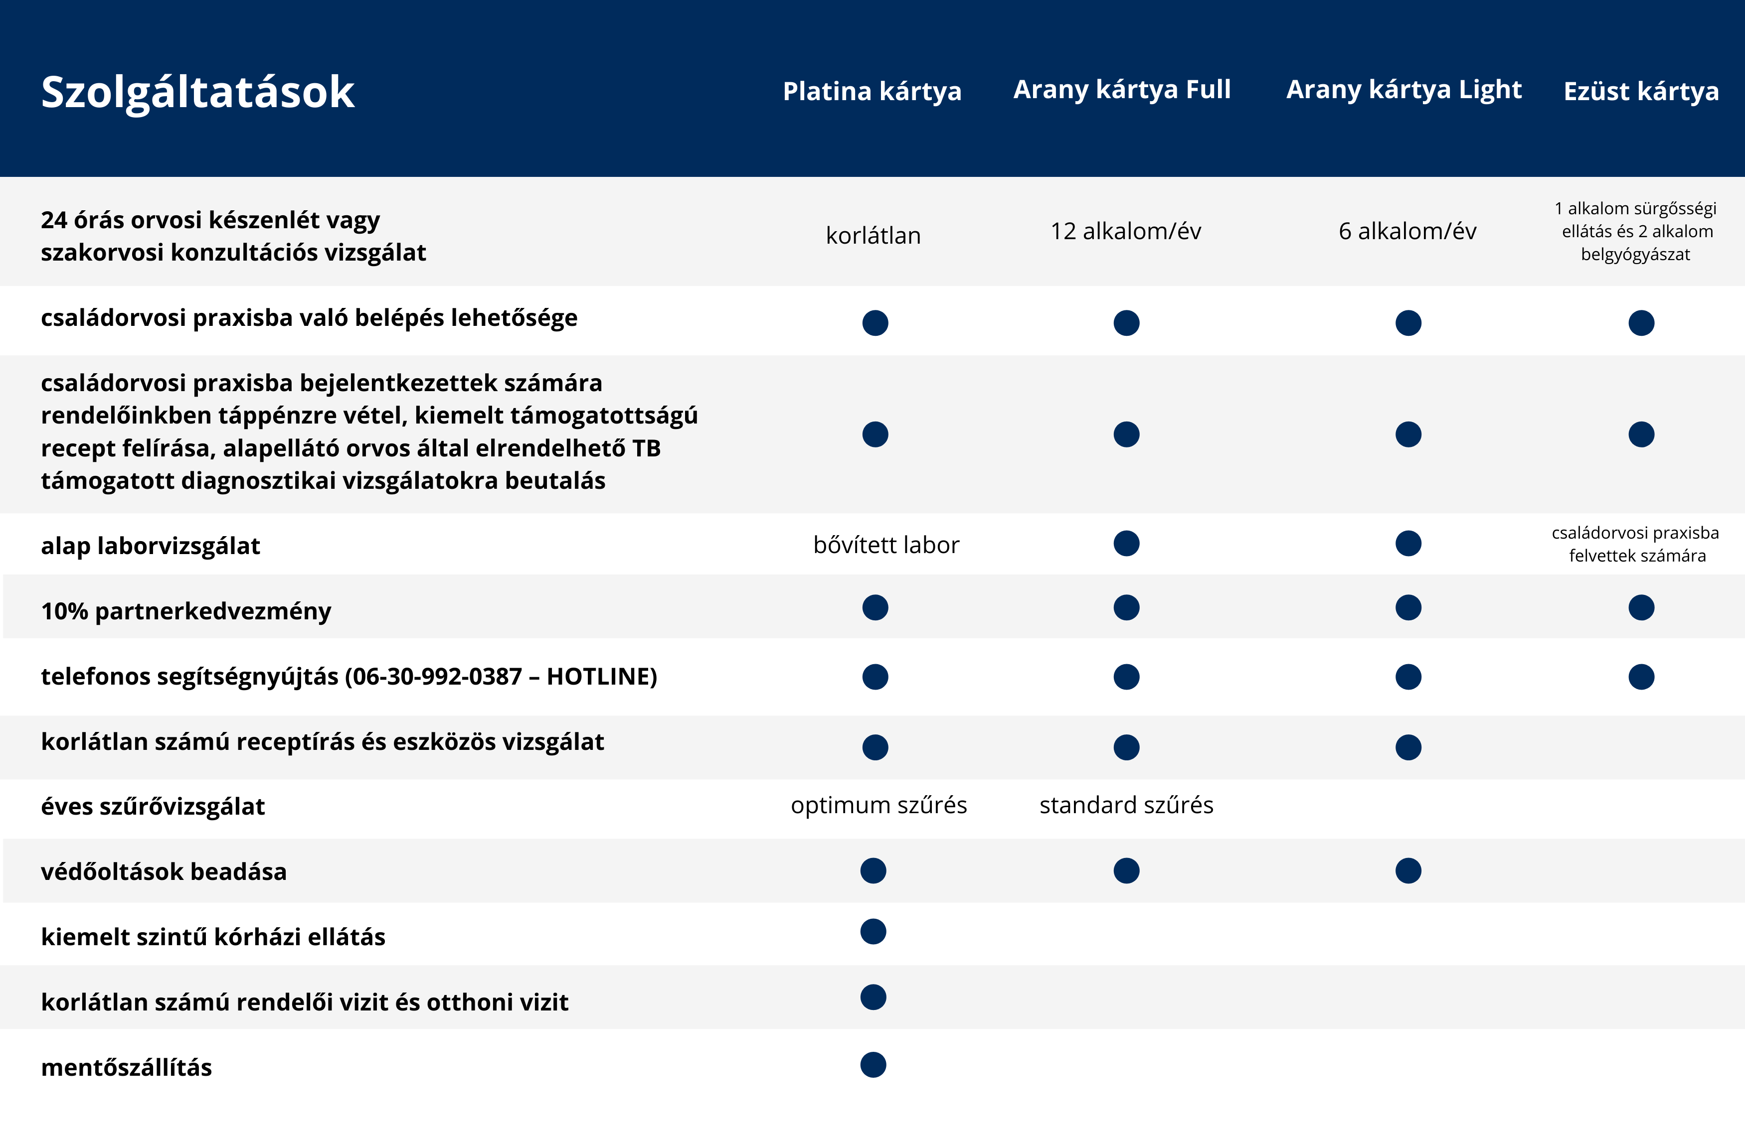1745x1146 pixels.
Task: Click Platina dot for kiemelt szintű kórházi ellátás
Action: click(872, 931)
